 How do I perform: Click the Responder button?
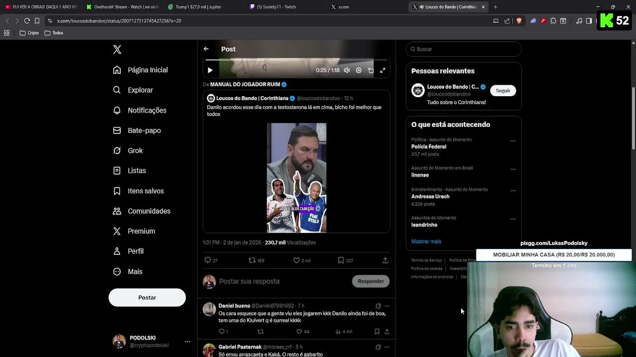[x=371, y=281]
